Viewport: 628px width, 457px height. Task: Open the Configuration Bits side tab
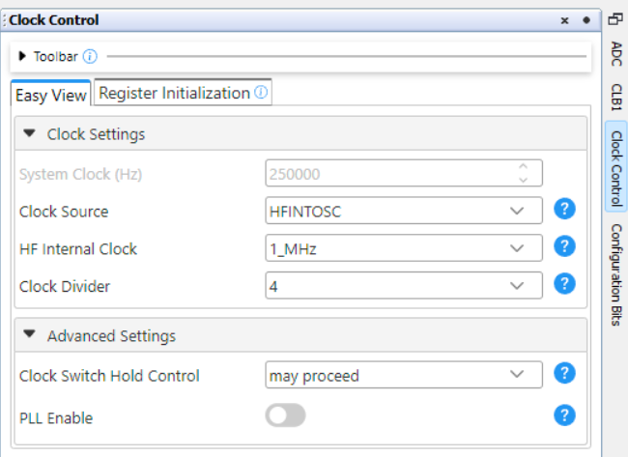(616, 274)
